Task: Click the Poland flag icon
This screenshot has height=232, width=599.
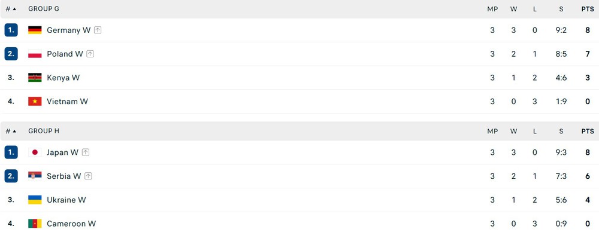Action: point(35,54)
